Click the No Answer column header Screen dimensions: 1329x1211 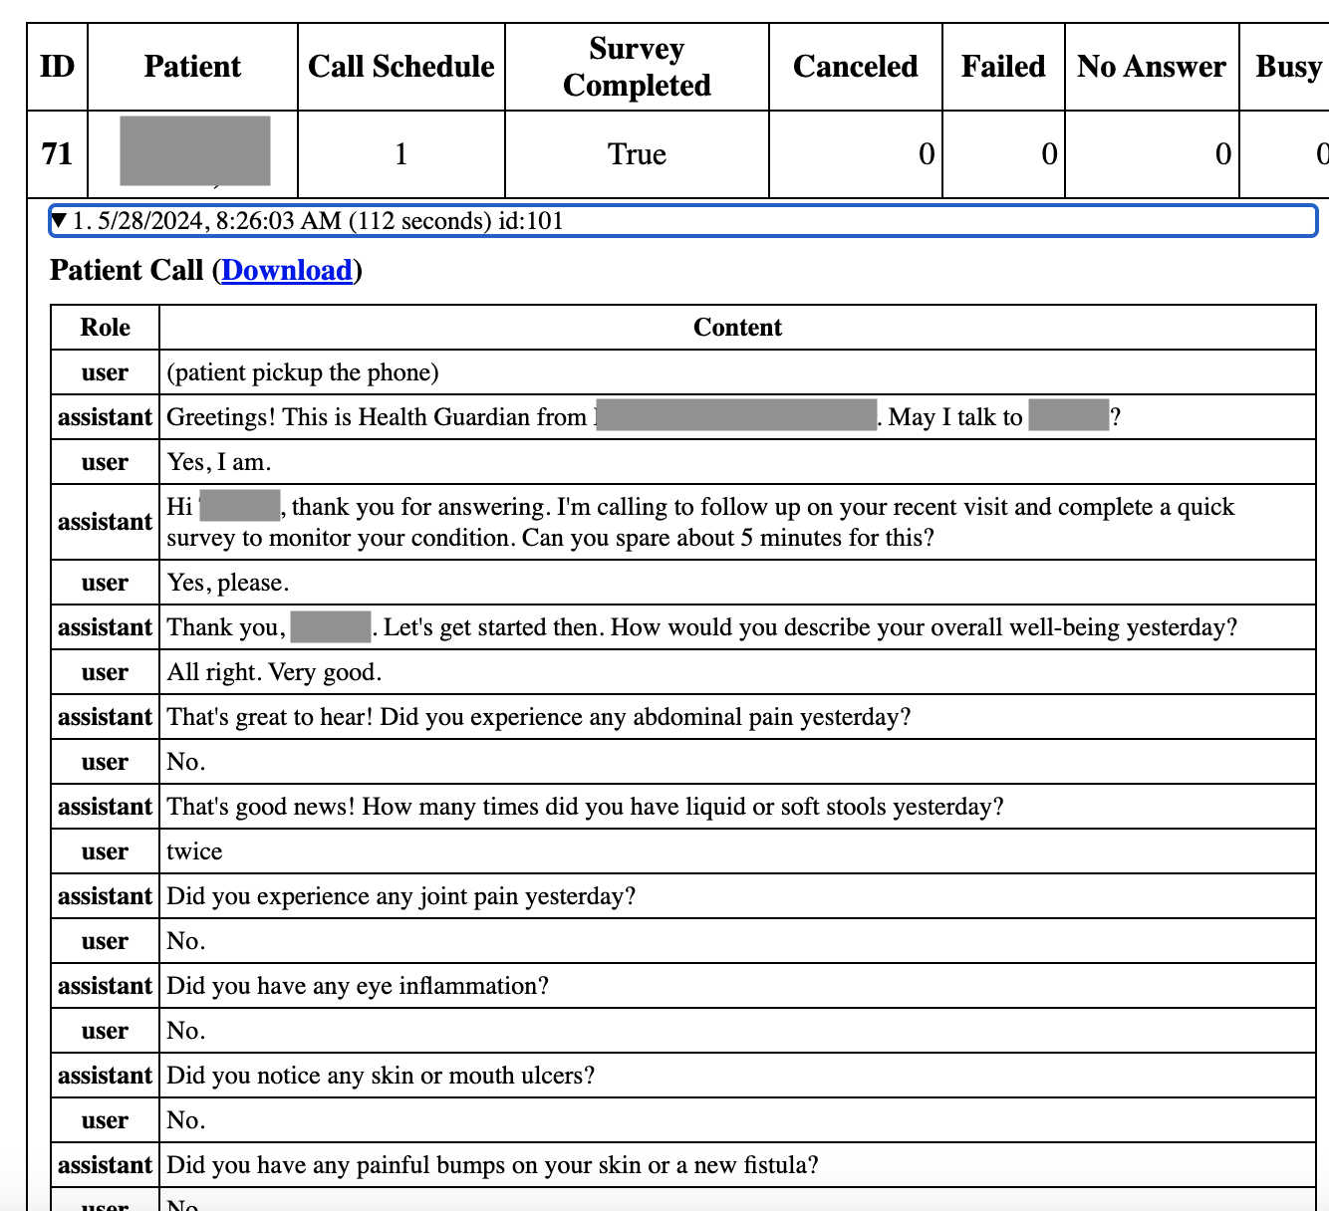pyautogui.click(x=1152, y=67)
